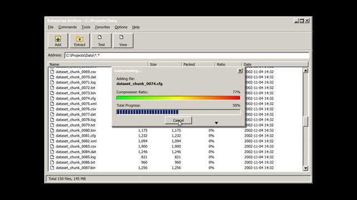Select the file name dataset_chunk_0086.txt
Viewport: 357px width, 200px height.
point(75,162)
